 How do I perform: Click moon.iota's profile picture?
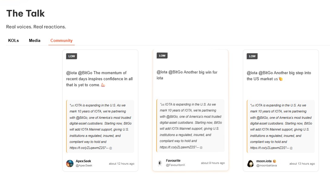pyautogui.click(x=250, y=163)
